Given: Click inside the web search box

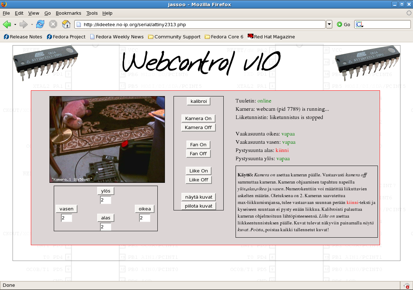Looking at the screenshot, I should coord(387,24).
